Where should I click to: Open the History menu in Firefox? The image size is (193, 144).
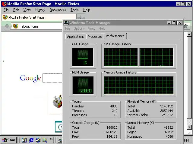(40, 10)
